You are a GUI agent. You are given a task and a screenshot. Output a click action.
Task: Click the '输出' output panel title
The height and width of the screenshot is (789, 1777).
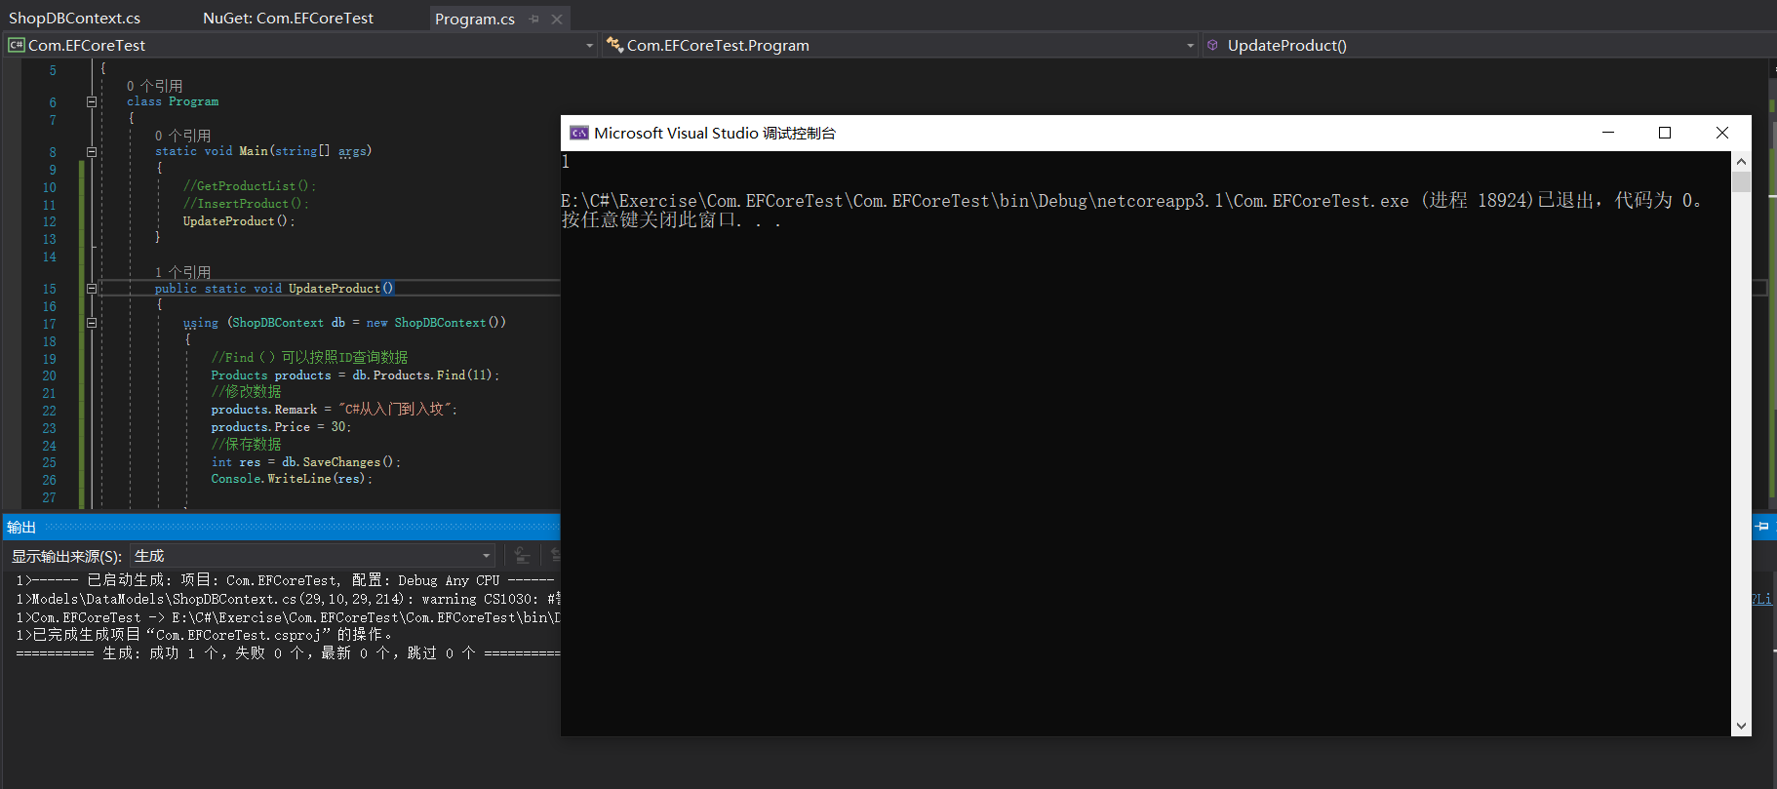coord(21,528)
